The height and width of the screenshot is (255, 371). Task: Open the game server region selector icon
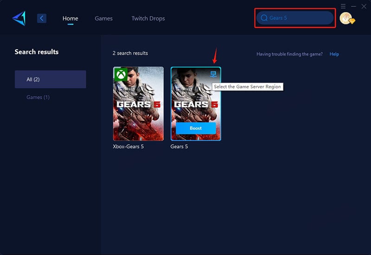point(213,74)
